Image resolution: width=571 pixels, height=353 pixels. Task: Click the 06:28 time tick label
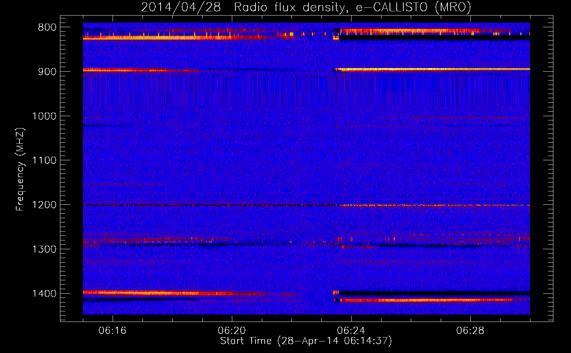[x=470, y=331]
